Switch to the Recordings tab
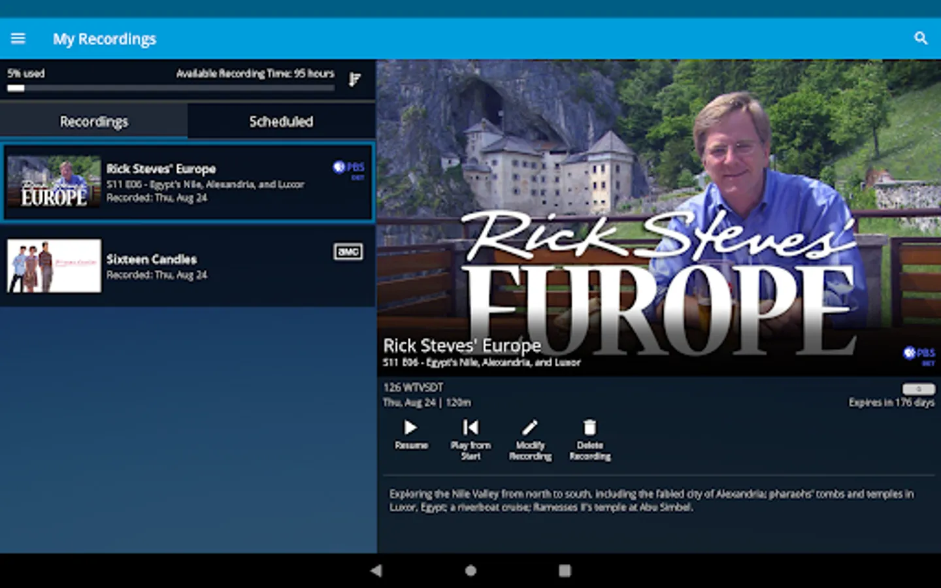The width and height of the screenshot is (941, 588). click(94, 122)
